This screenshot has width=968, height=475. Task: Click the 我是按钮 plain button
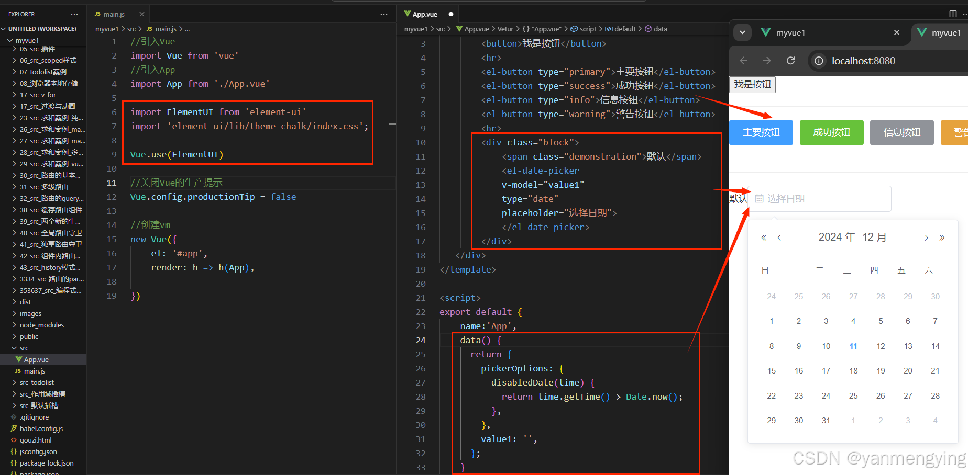pyautogui.click(x=752, y=84)
